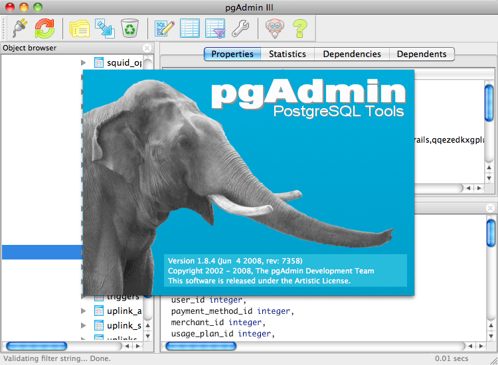The height and width of the screenshot is (365, 498).
Task: Expand the uplink_s table node
Action: (84, 325)
